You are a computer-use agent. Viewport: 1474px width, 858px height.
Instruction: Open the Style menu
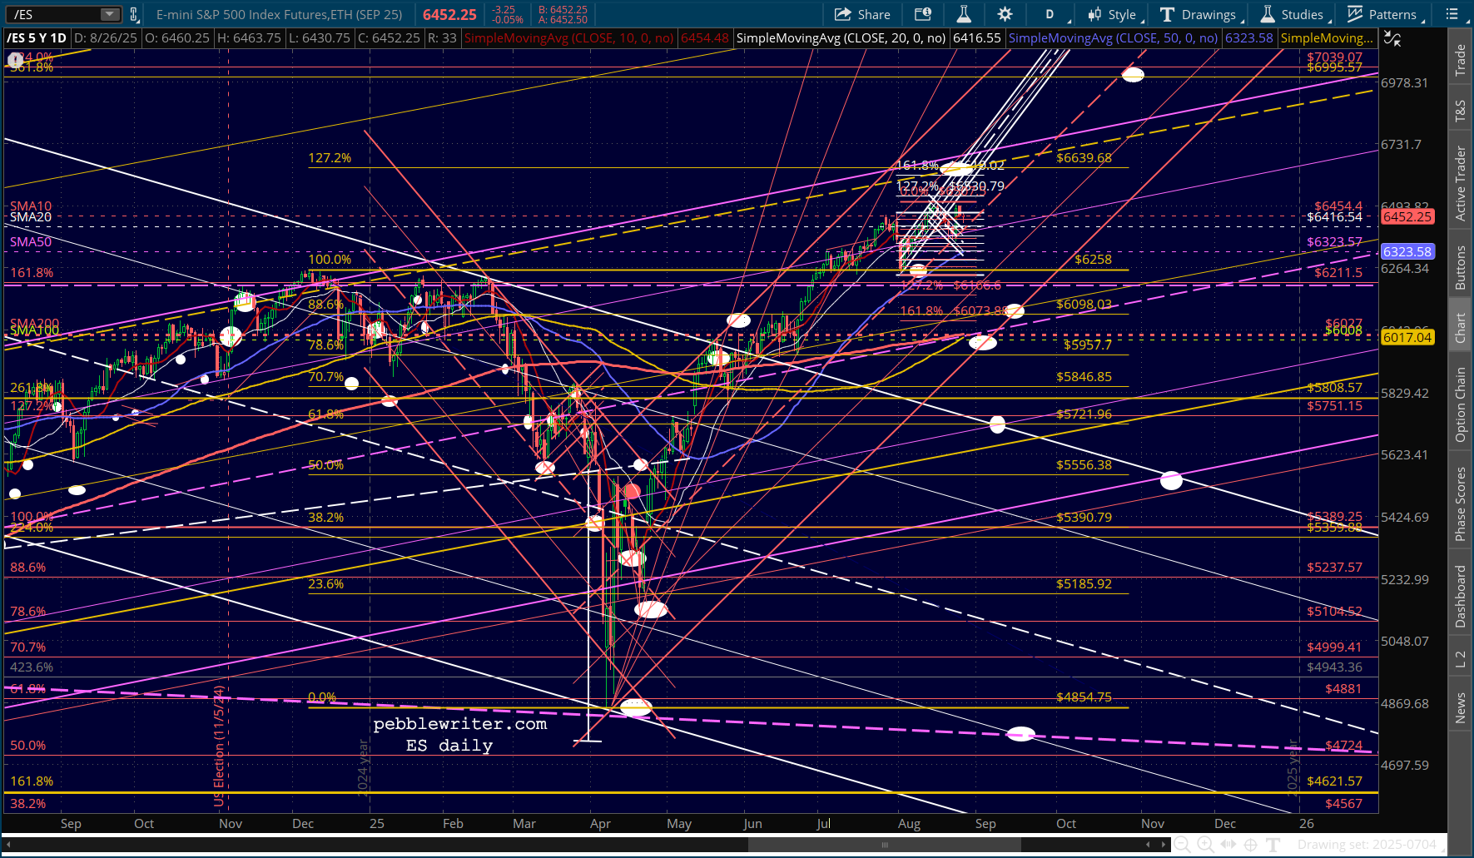1115,14
